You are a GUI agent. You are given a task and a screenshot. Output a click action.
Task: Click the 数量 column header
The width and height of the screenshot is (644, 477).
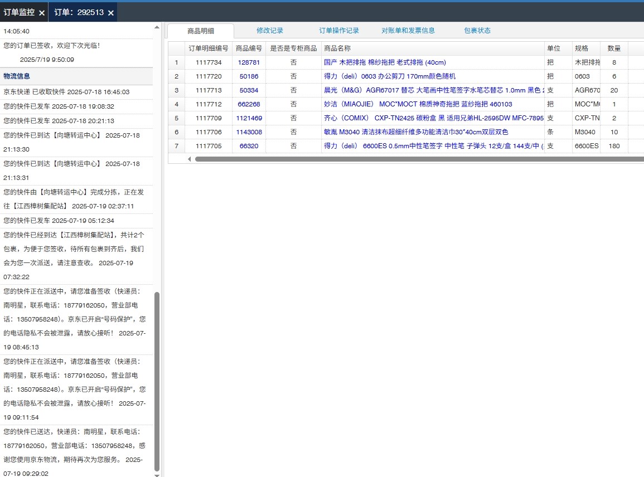614,48
